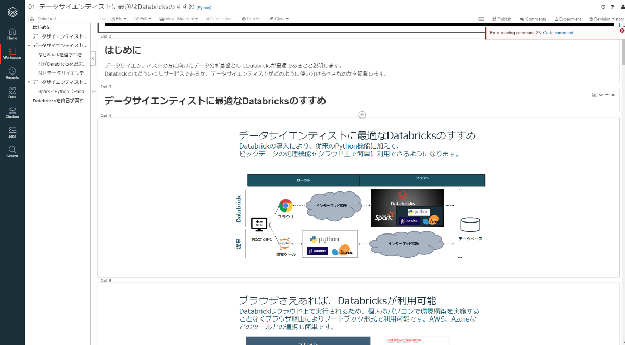Open Jobs in the sidebar
Screen dimensions: 625x345
[x=12, y=131]
